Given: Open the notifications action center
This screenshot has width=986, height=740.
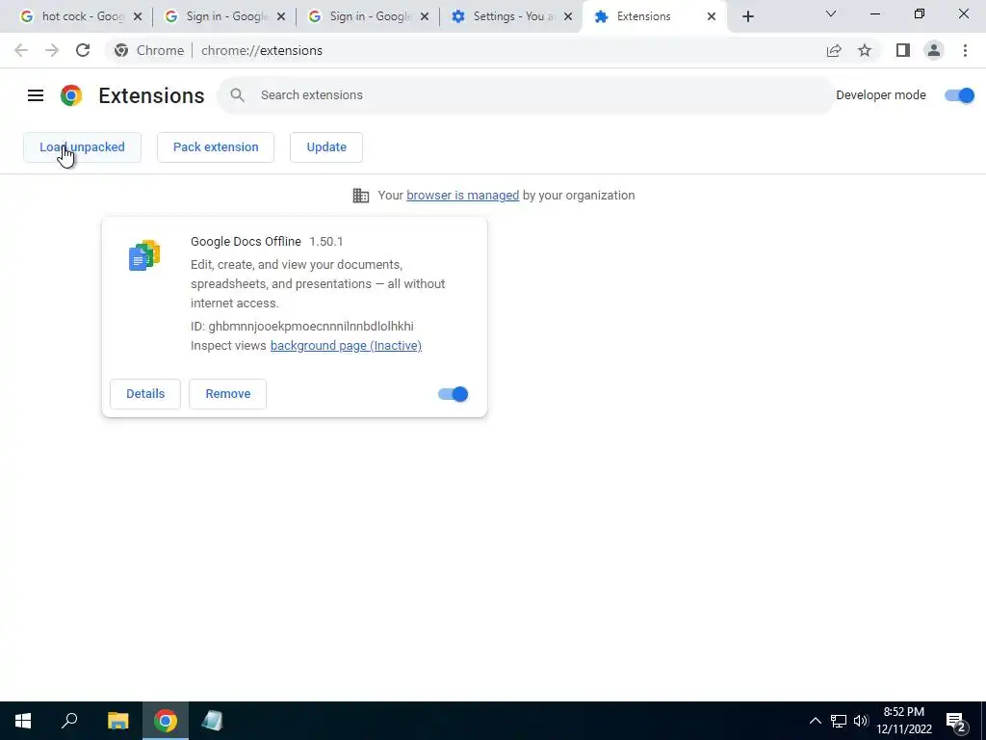Looking at the screenshot, I should (x=956, y=722).
